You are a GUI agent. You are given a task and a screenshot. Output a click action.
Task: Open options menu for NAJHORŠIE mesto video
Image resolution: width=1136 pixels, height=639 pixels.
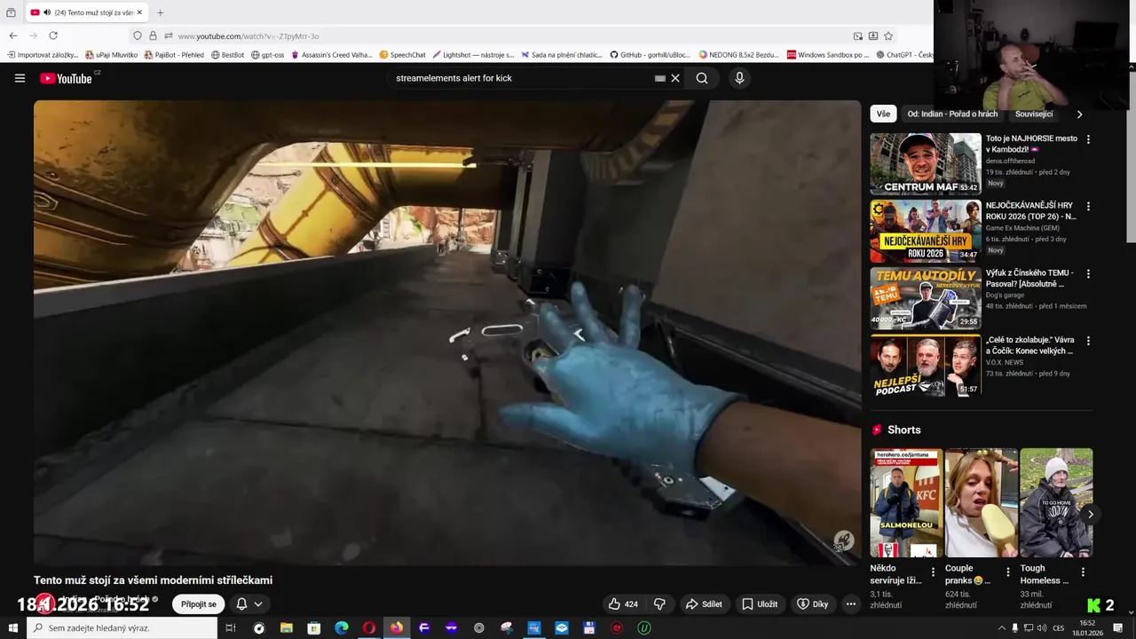[x=1088, y=139]
